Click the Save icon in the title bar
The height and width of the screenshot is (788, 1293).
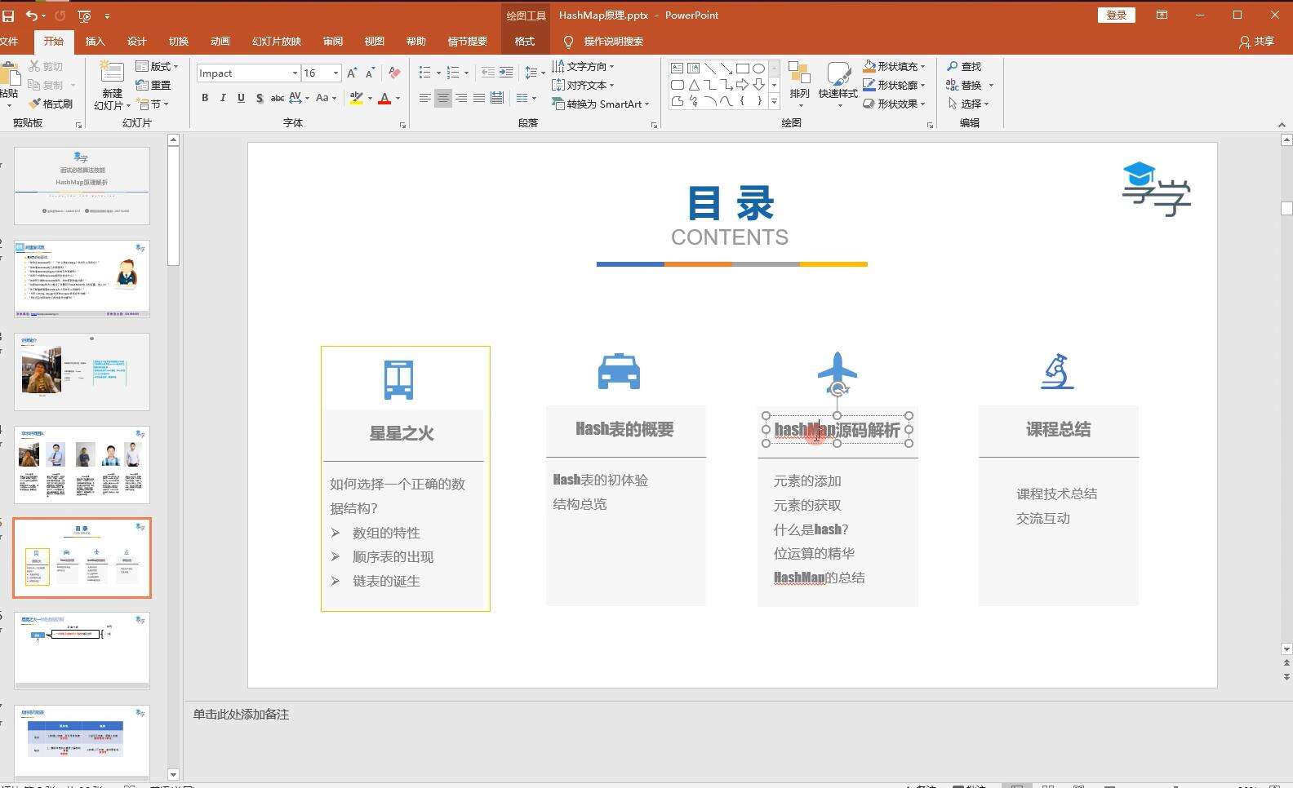[x=8, y=15]
